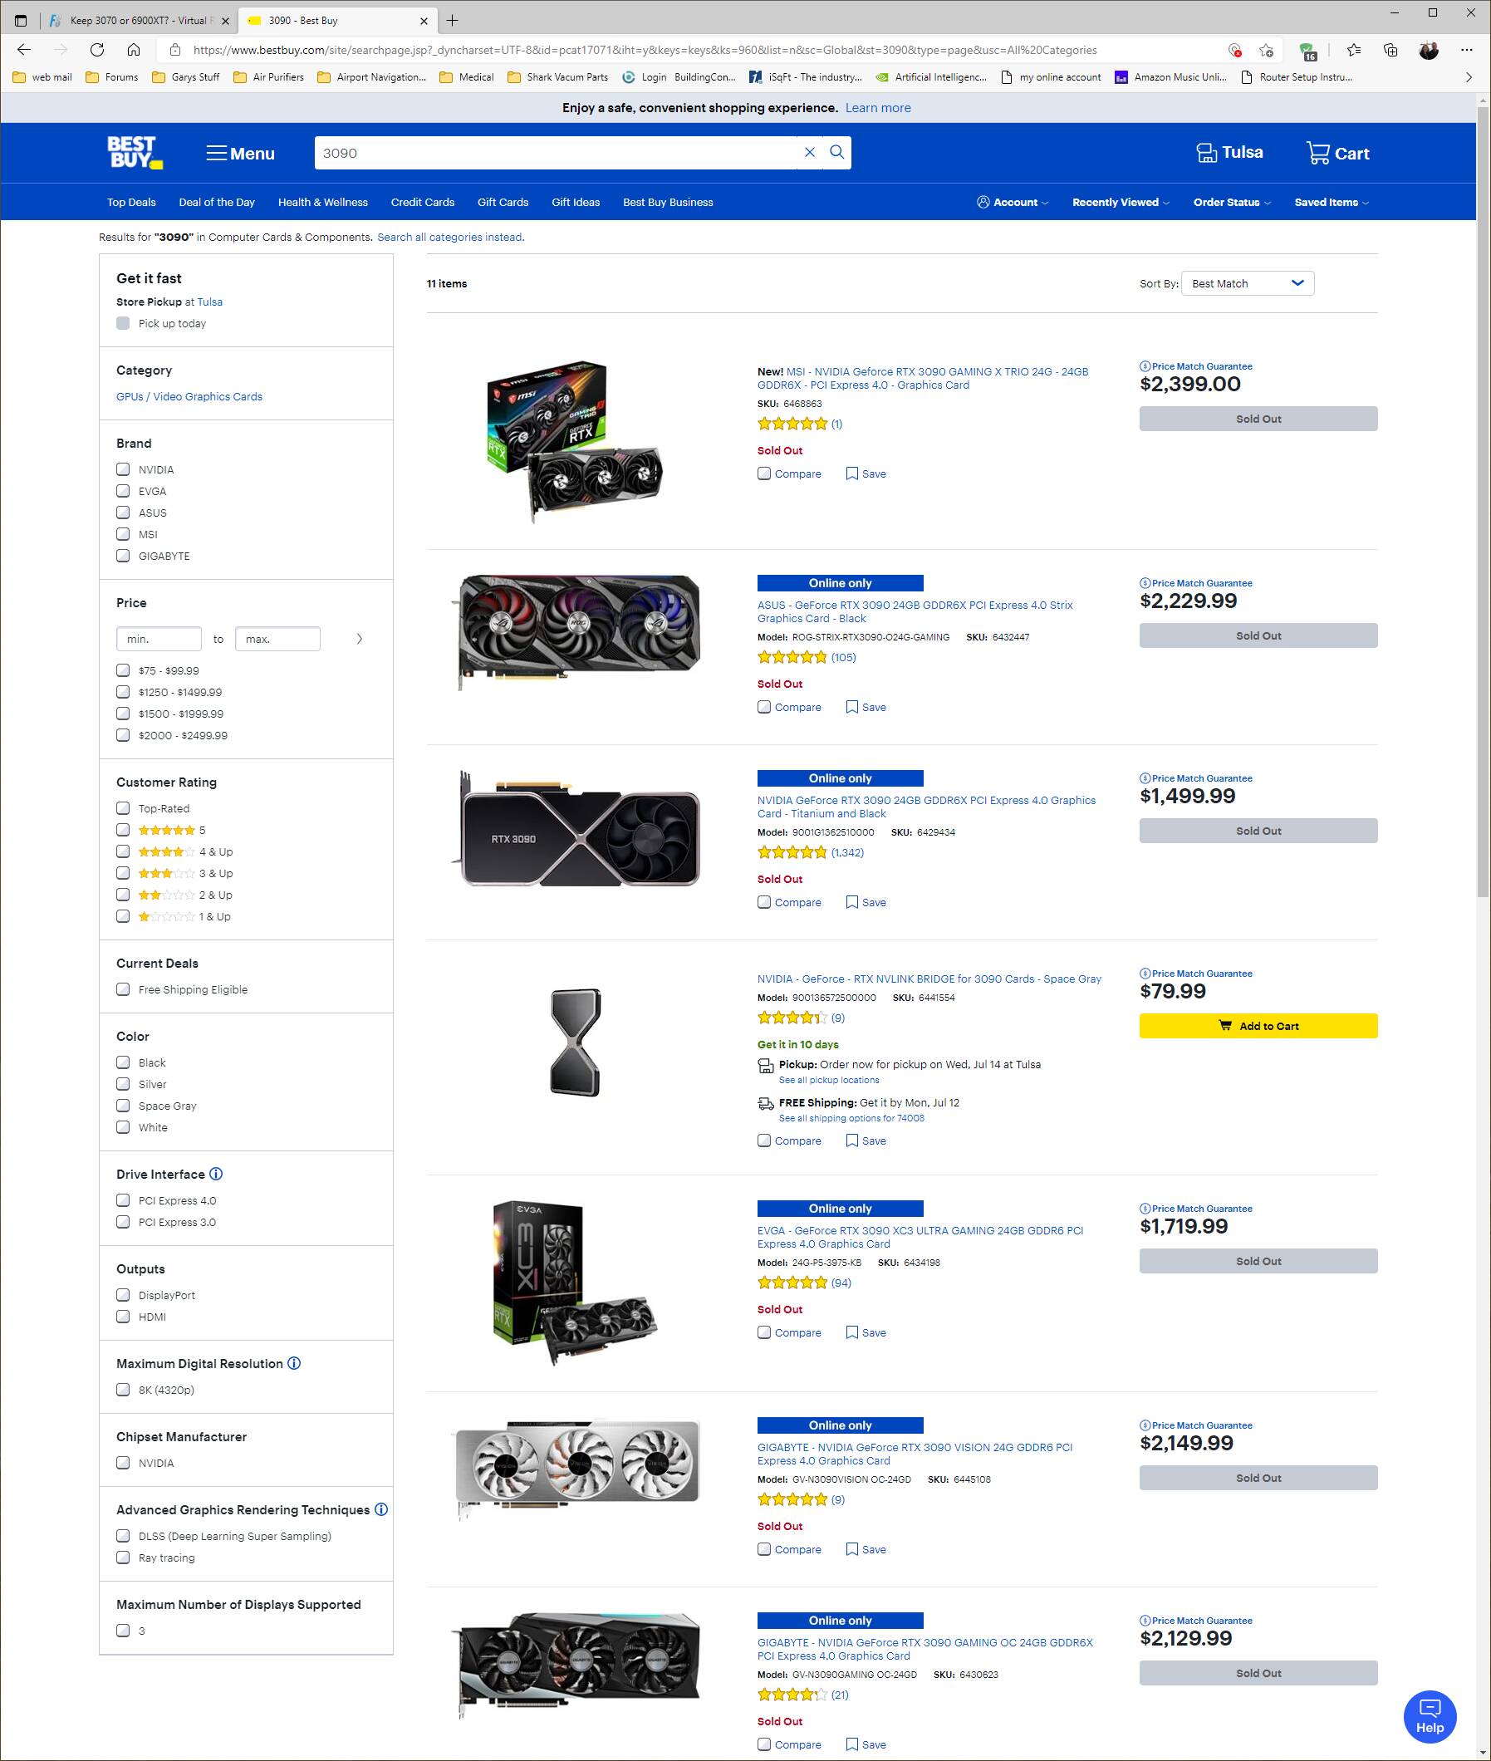1491x1761 pixels.
Task: Enable the Top-Rated filter
Action: click(124, 808)
